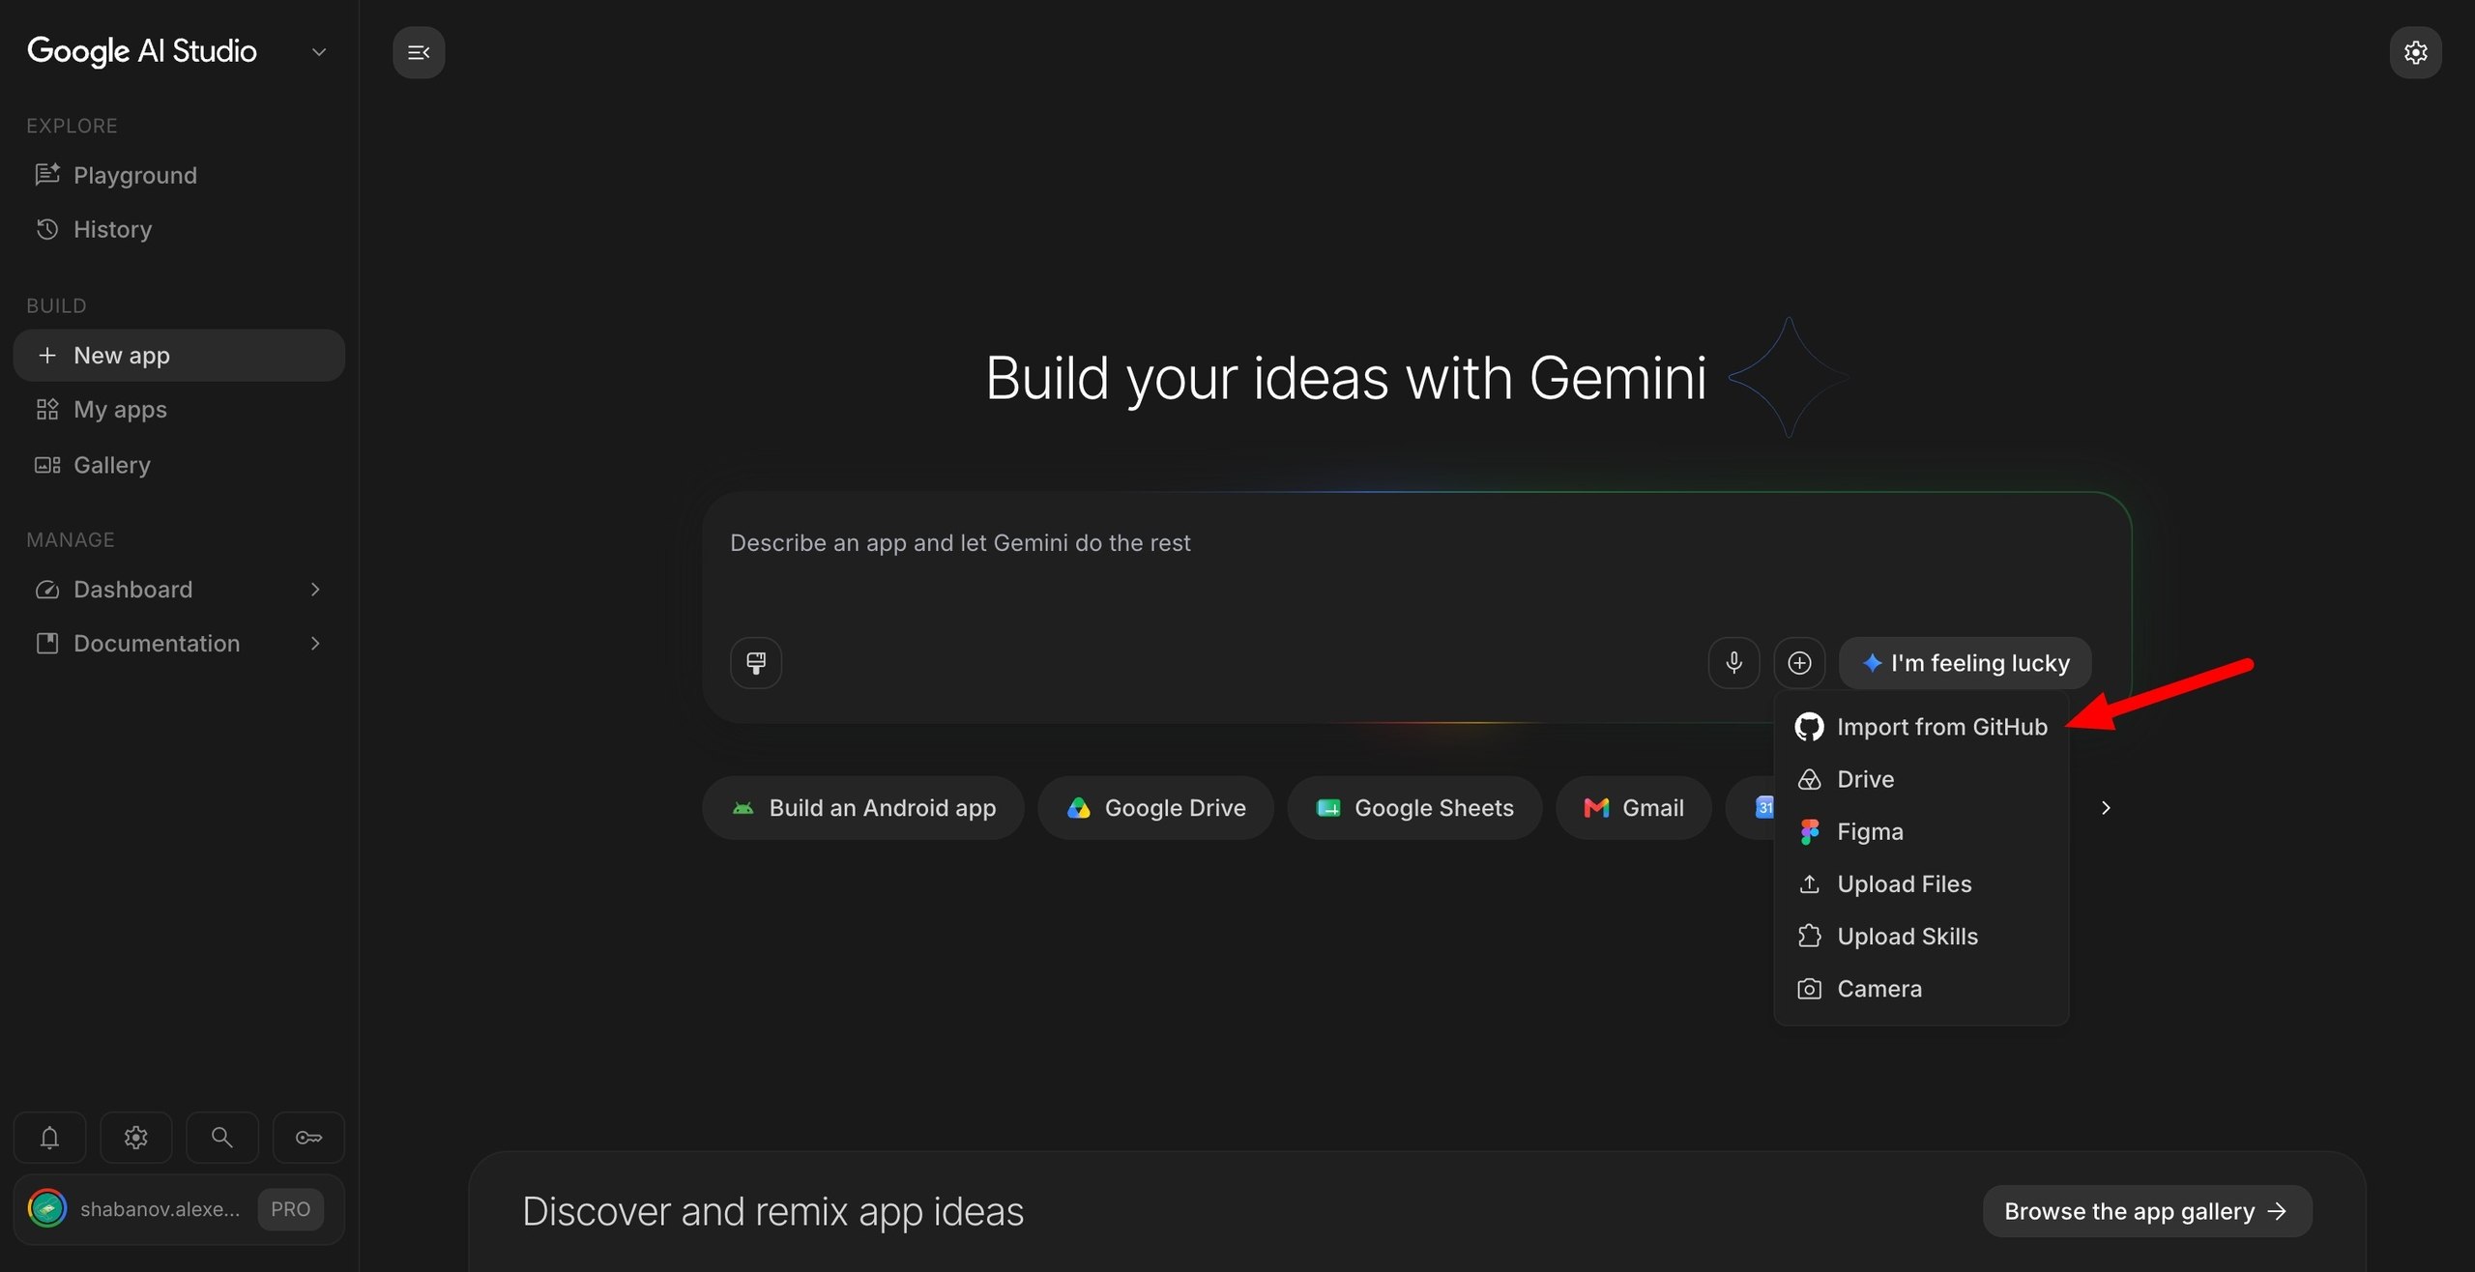Open Gallery in the sidebar
2475x1272 pixels.
(179, 465)
